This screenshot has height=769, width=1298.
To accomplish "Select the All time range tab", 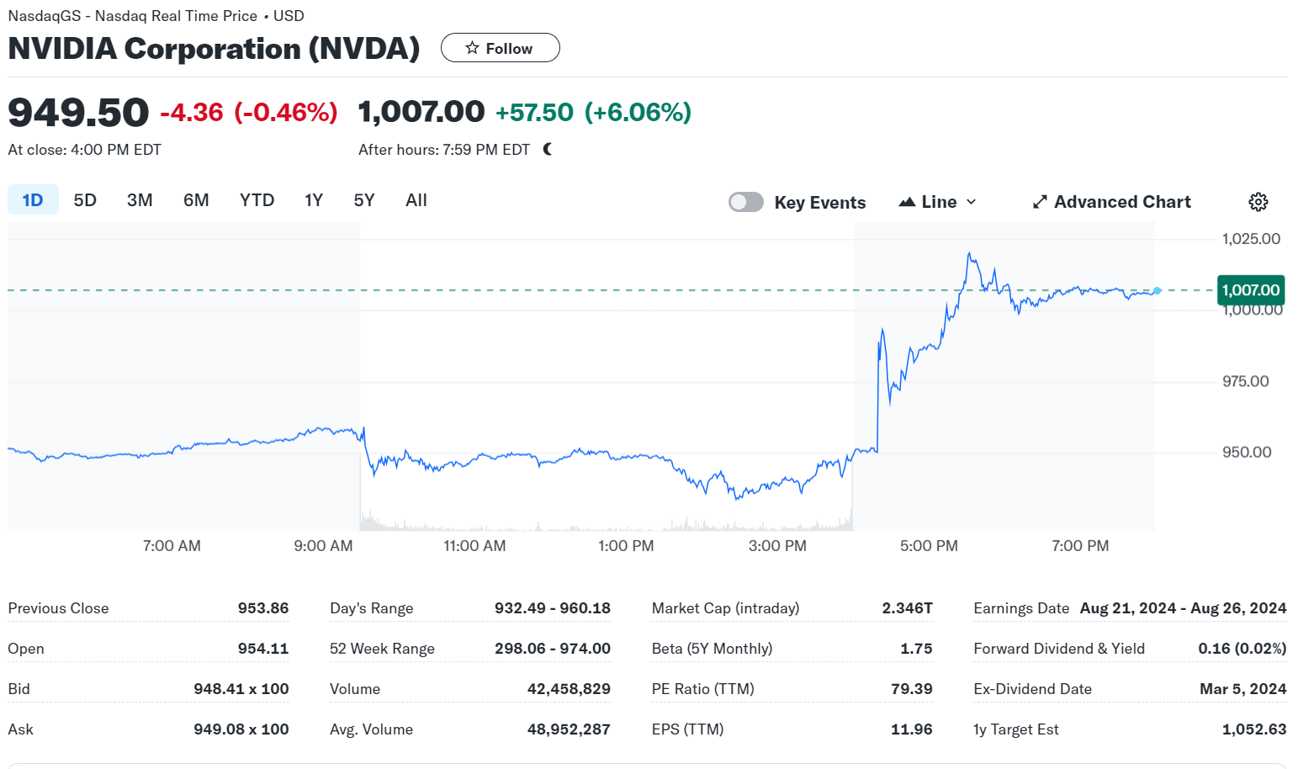I will [x=416, y=200].
